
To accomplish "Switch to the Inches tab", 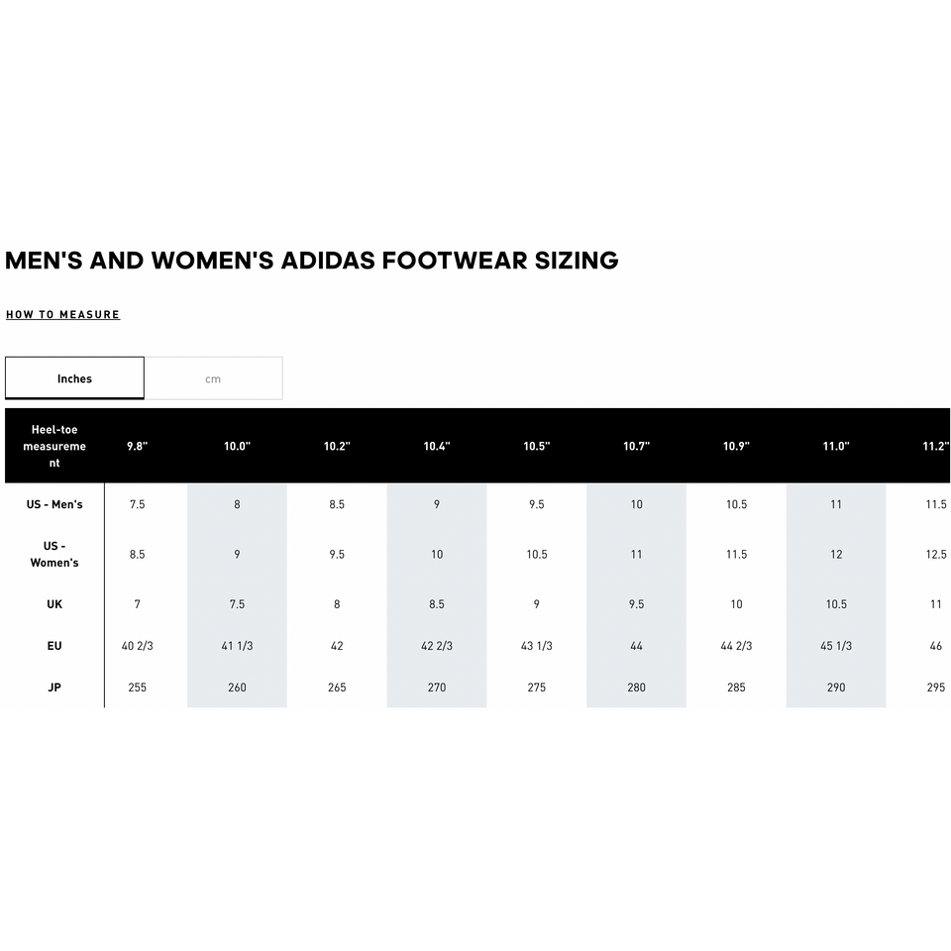I will tap(74, 378).
